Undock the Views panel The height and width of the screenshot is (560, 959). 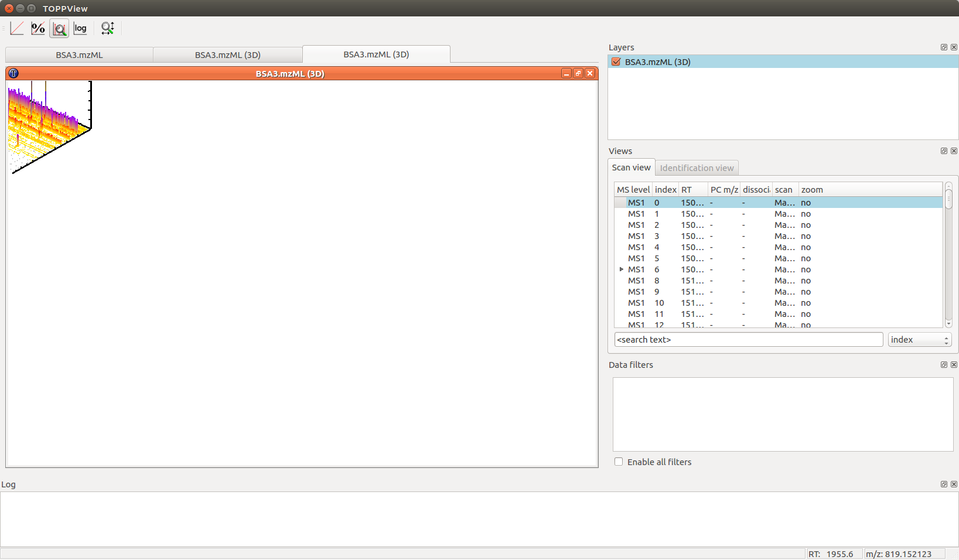944,151
